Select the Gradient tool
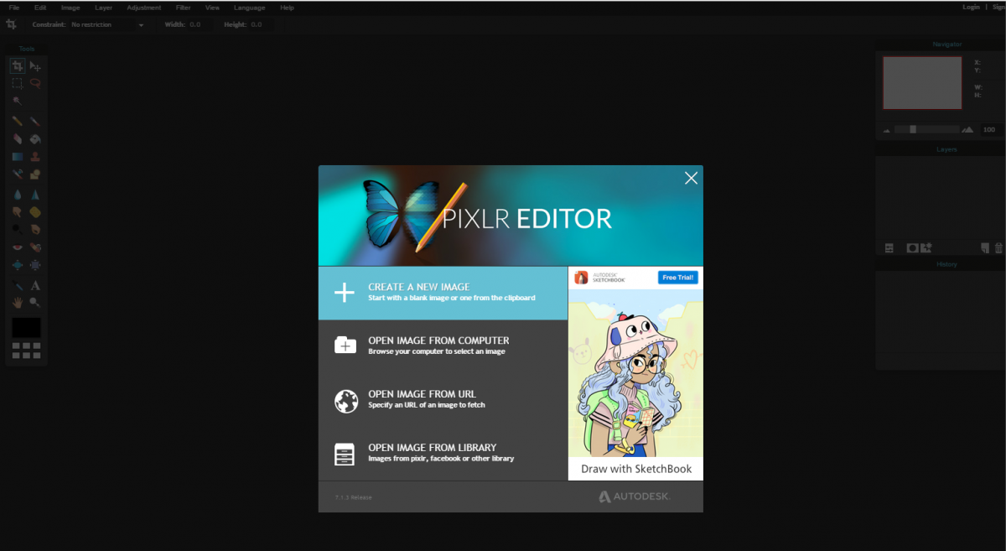This screenshot has height=551, width=1006. click(17, 157)
